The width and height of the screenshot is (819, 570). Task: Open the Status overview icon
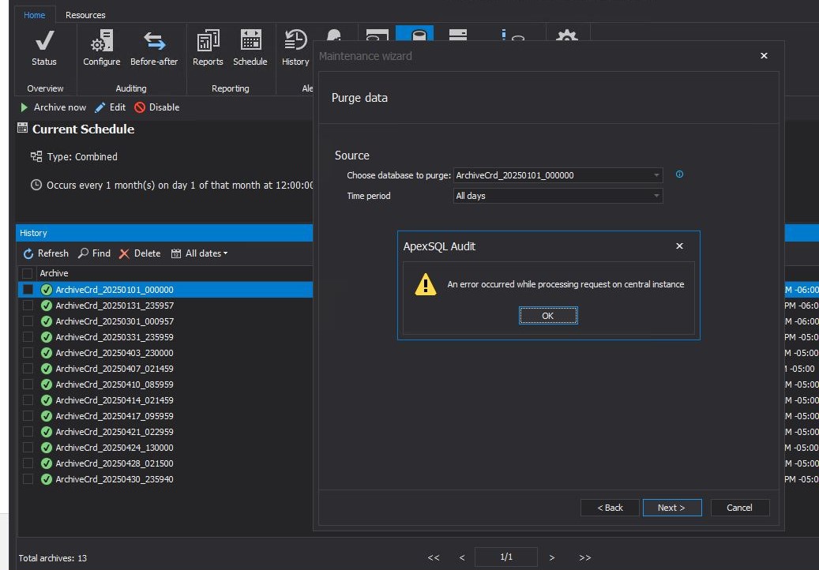pyautogui.click(x=44, y=41)
